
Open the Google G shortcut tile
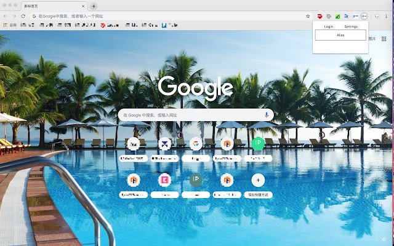196,144
